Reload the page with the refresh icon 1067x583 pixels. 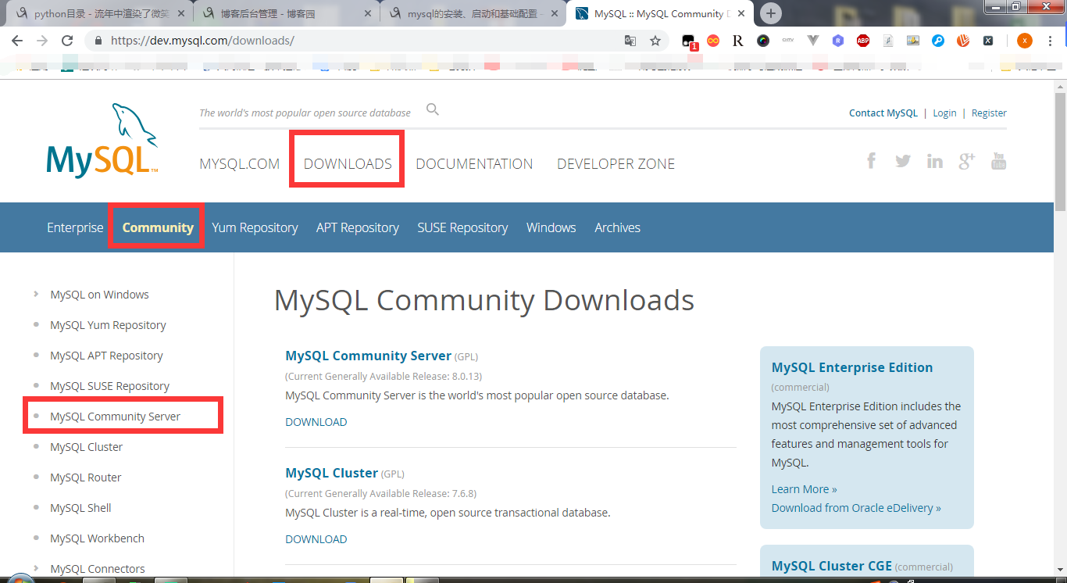(67, 41)
